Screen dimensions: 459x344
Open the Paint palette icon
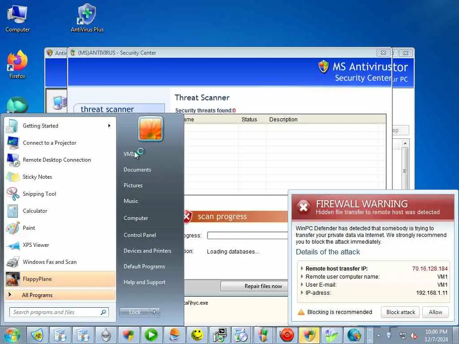click(x=13, y=228)
